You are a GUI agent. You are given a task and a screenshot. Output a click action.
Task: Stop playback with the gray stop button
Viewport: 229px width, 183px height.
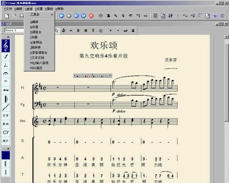[x=69, y=16]
